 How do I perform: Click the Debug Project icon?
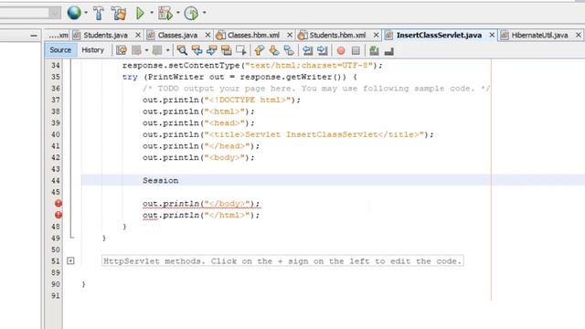pos(165,14)
